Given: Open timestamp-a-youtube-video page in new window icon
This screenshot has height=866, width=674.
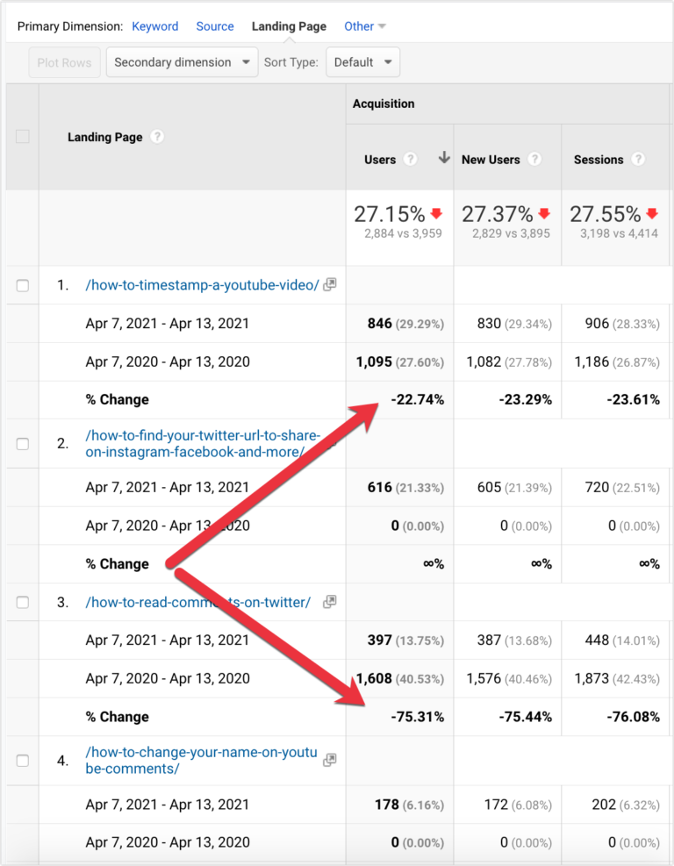Looking at the screenshot, I should pos(330,285).
